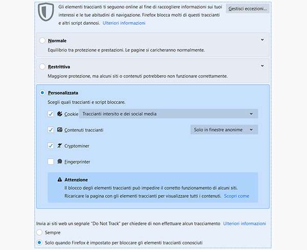Click the Gestisci eccezioni button
Viewport: 307px width, 250px height.
pyautogui.click(x=248, y=9)
